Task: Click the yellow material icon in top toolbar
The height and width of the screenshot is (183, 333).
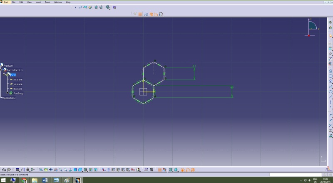Action: point(90,7)
